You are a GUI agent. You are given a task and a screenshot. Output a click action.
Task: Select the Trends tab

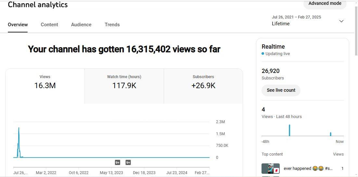point(112,25)
